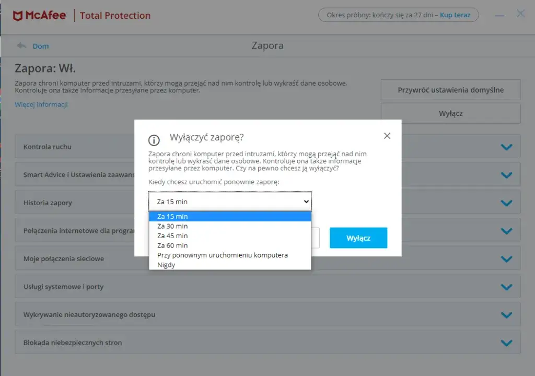This screenshot has height=376, width=535.
Task: Expand Blokada niebezpiecznych stron chevron
Action: (x=506, y=343)
